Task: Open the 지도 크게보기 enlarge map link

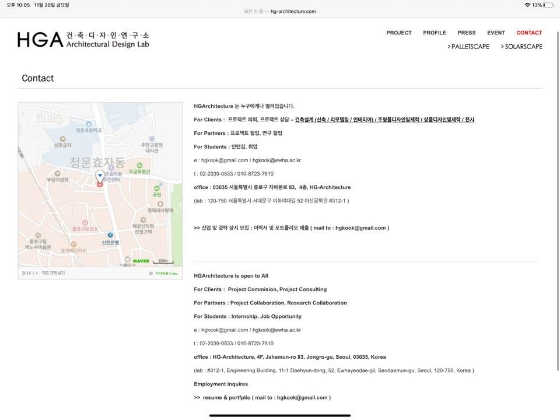Action: click(x=53, y=273)
